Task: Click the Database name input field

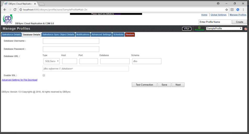Action: (115, 61)
